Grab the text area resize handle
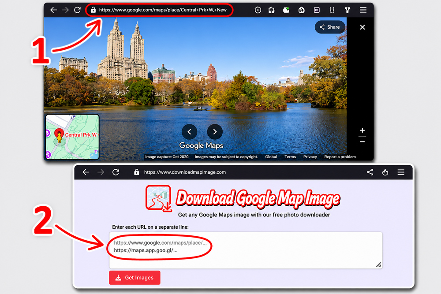The image size is (441, 294). 378,264
